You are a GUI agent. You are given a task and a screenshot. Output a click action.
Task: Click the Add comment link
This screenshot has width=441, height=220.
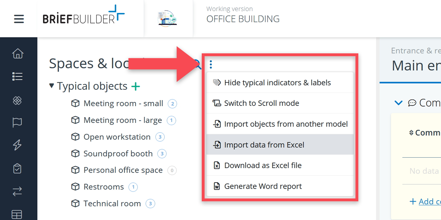pyautogui.click(x=429, y=202)
